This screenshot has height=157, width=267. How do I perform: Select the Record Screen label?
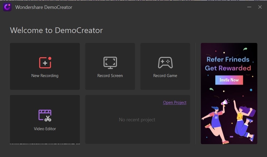(110, 76)
